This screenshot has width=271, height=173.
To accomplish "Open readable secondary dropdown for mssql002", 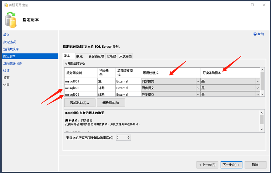I will [258, 94].
